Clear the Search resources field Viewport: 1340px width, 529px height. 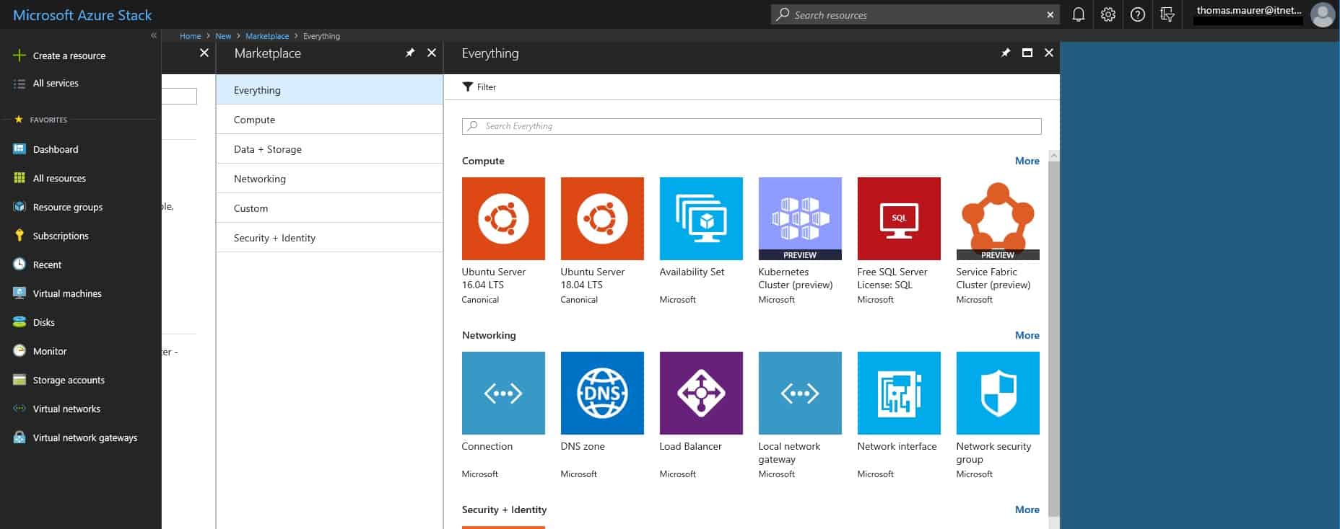click(x=1050, y=14)
